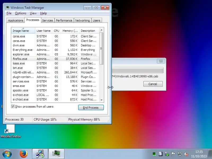This screenshot has height=159, width=212.
Task: Switch to the Users tab
Action: point(96,20)
